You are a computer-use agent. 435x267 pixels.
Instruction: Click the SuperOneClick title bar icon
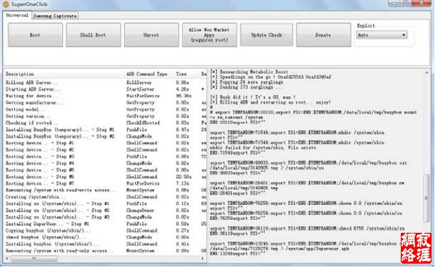tap(5, 4)
